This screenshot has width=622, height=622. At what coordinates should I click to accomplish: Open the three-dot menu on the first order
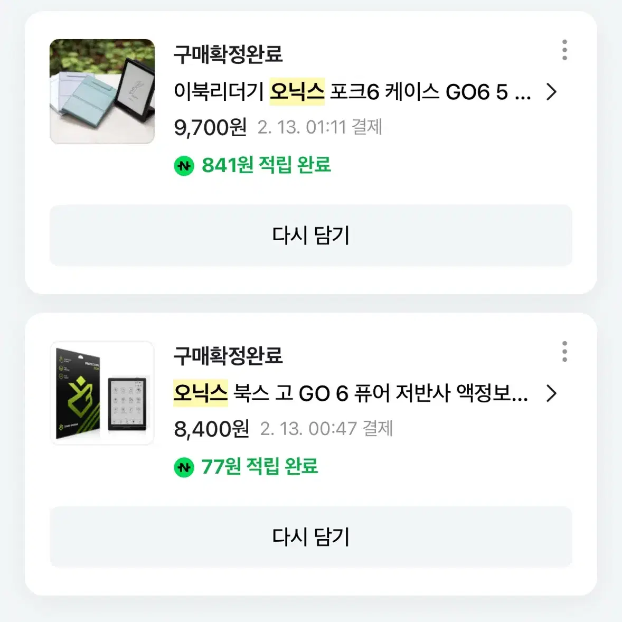pos(564,49)
